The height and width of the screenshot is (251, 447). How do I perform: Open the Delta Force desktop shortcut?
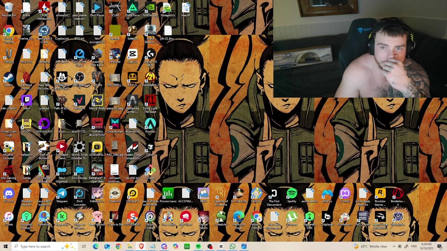click(133, 10)
